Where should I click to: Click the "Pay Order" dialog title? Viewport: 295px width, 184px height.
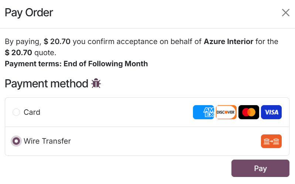point(29,13)
